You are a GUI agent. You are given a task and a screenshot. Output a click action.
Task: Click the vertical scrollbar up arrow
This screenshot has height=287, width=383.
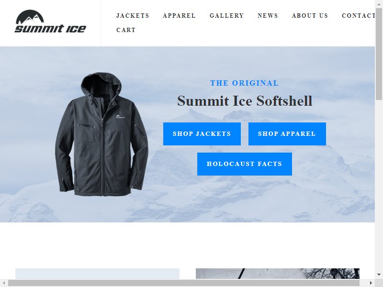(x=379, y=4)
